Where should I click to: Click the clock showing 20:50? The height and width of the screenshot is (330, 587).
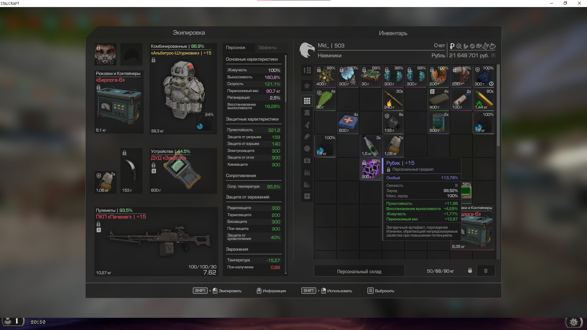coord(38,322)
